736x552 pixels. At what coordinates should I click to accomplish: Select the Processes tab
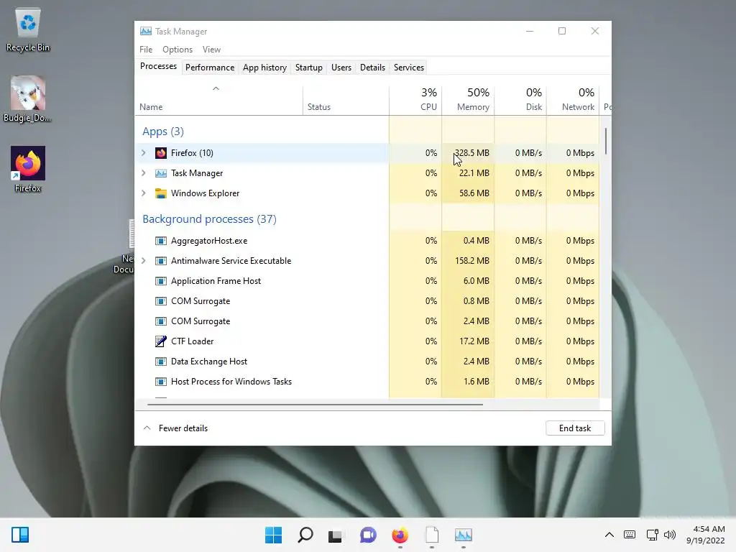coord(158,67)
